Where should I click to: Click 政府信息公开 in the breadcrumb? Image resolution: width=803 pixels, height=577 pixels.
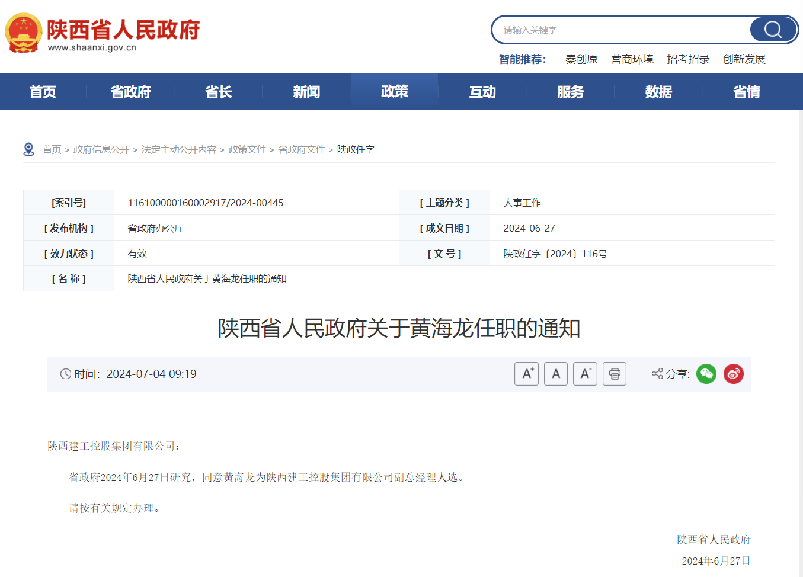click(101, 149)
